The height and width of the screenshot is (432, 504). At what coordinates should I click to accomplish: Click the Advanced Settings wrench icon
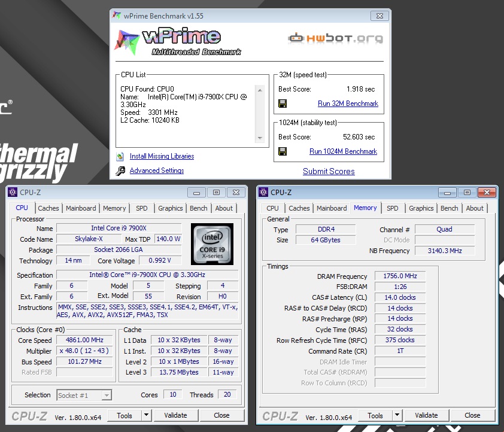[x=120, y=171]
